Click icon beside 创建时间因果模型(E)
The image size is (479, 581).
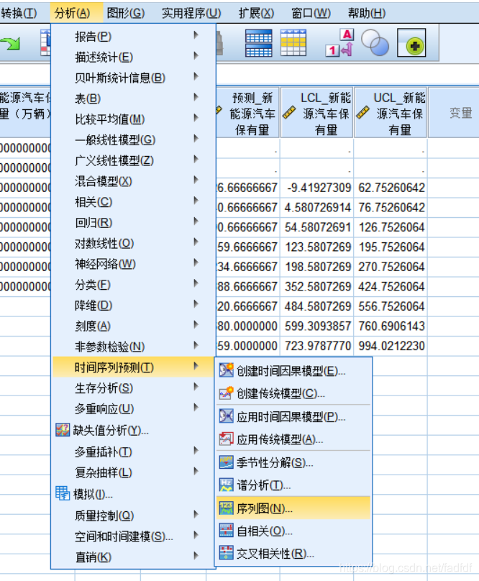pyautogui.click(x=226, y=370)
